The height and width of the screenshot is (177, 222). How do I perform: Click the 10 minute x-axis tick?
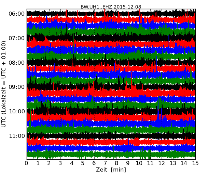[139, 163]
